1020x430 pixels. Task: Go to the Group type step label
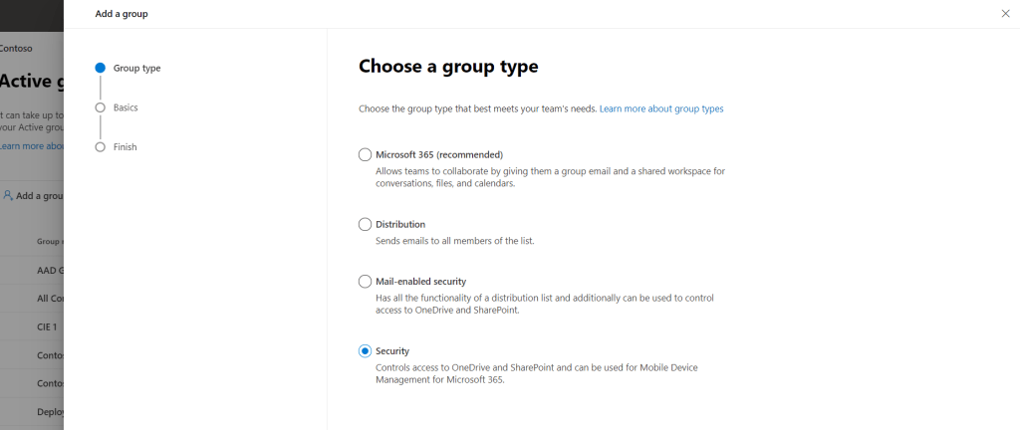(x=136, y=68)
